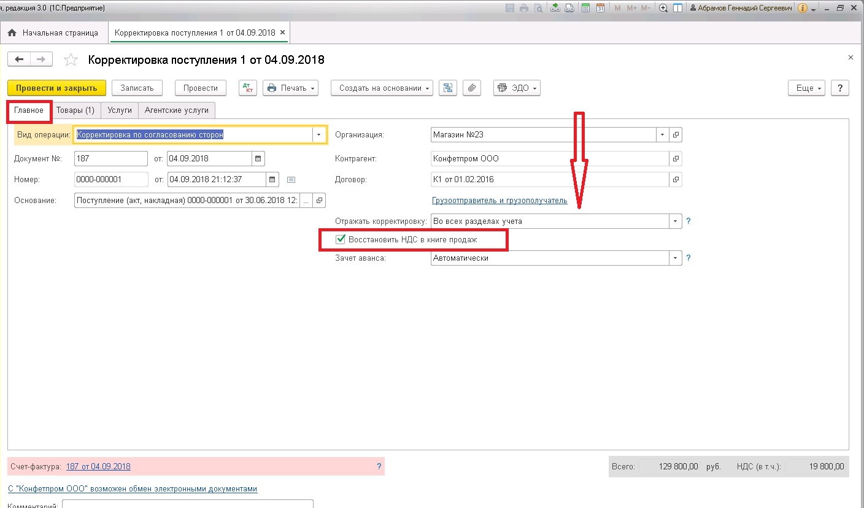Viewport: 864px width, 508px height.
Task: Click the M+ memory add button
Action: [631, 9]
